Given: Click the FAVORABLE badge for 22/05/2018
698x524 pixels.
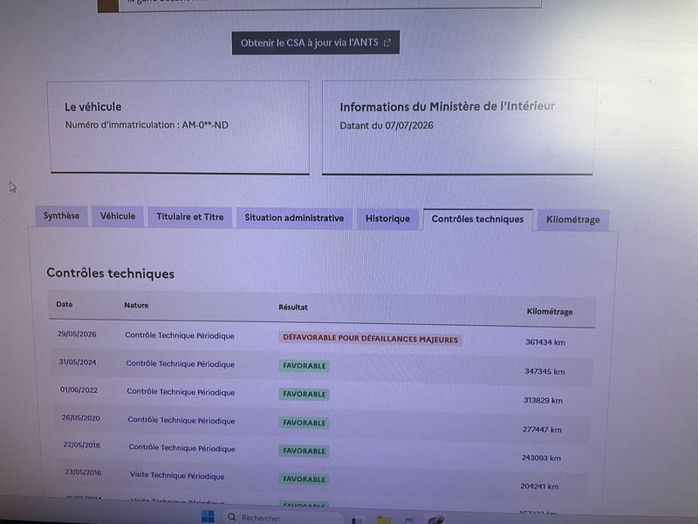Looking at the screenshot, I should tap(305, 451).
